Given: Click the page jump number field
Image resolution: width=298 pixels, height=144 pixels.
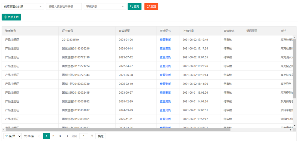Looking at the screenshot, I should 84,136.
